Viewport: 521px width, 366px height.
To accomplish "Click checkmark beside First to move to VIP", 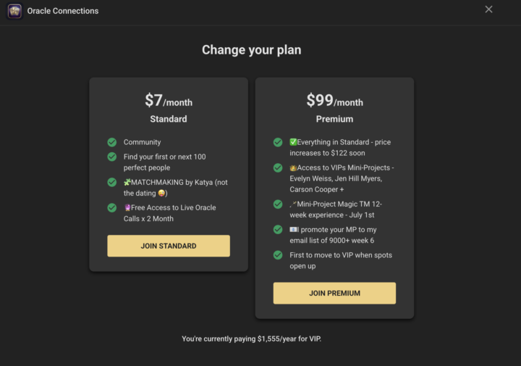I will pos(278,255).
